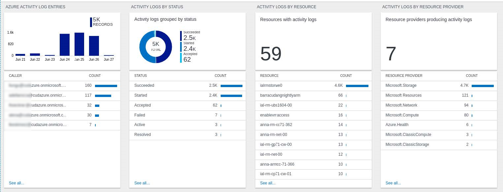Click the Jun 22 bar in chart

[35, 54]
